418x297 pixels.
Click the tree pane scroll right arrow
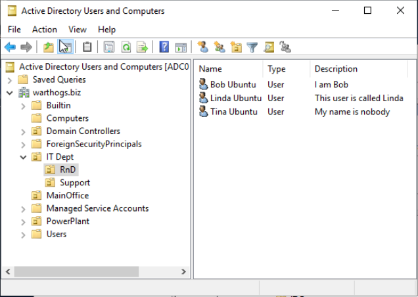coord(183,271)
